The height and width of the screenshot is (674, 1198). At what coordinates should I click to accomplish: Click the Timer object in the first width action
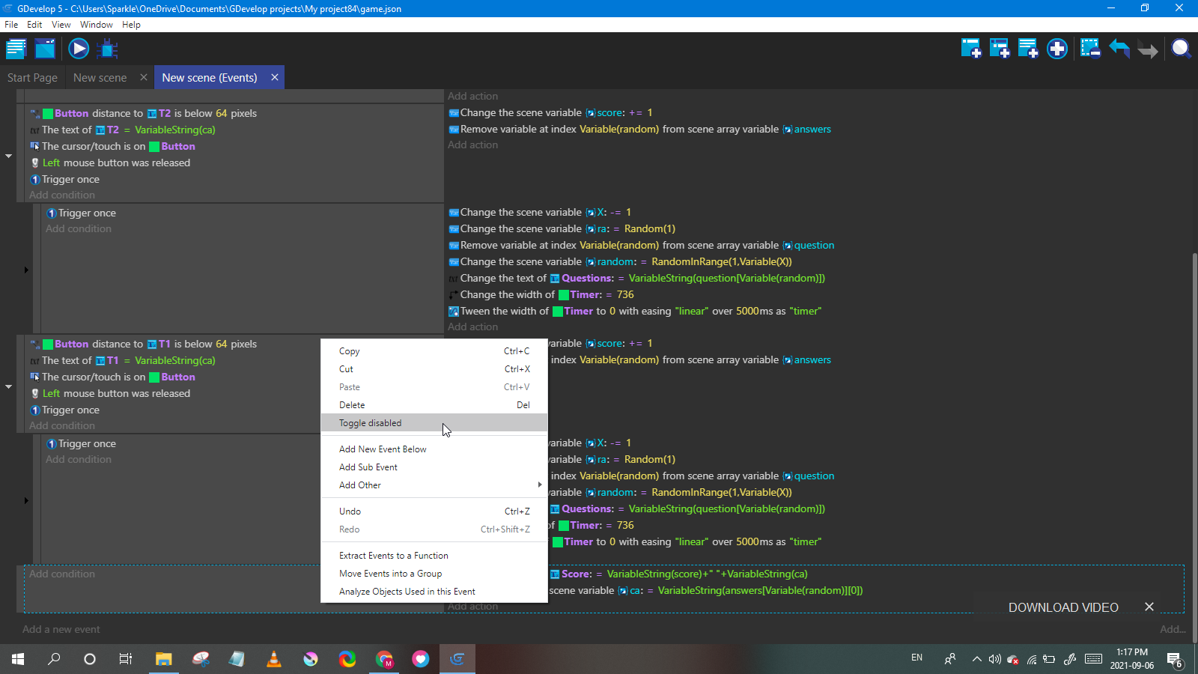[x=580, y=294]
